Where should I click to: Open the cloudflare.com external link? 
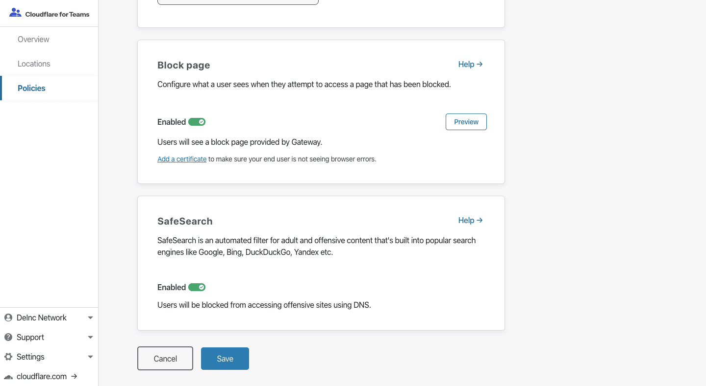pos(47,376)
